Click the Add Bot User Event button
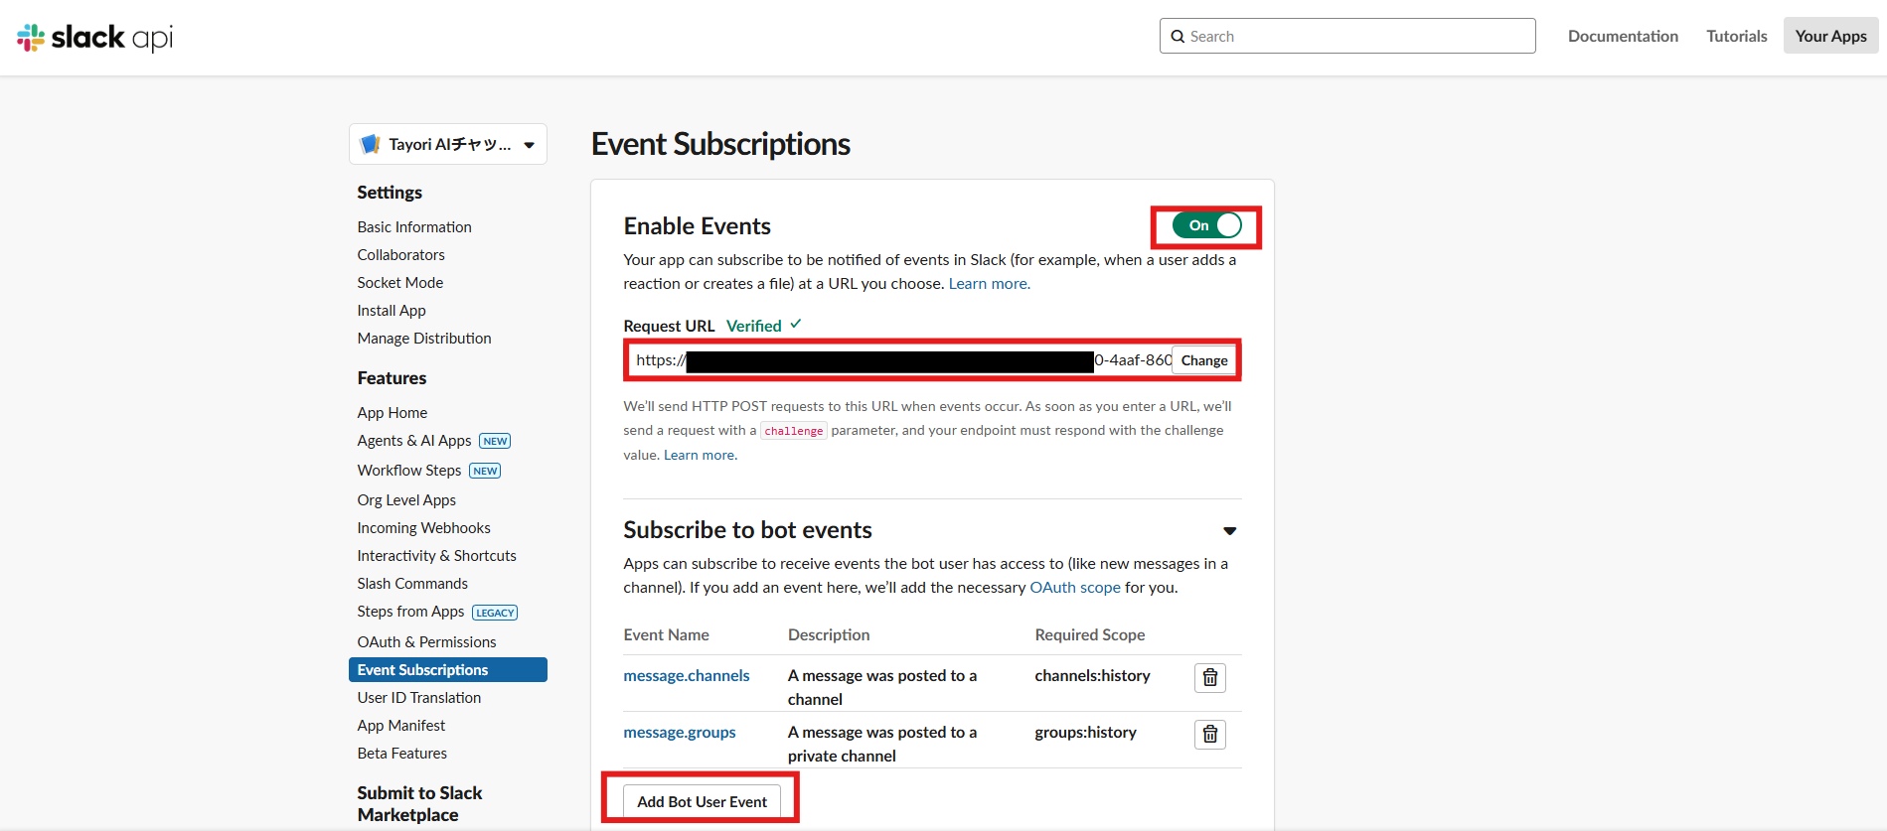Image resolution: width=1887 pixels, height=831 pixels. point(702,801)
